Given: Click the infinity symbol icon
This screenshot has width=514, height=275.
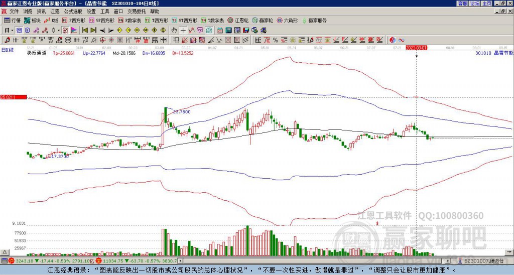Looking at the screenshot, I should [401, 40].
